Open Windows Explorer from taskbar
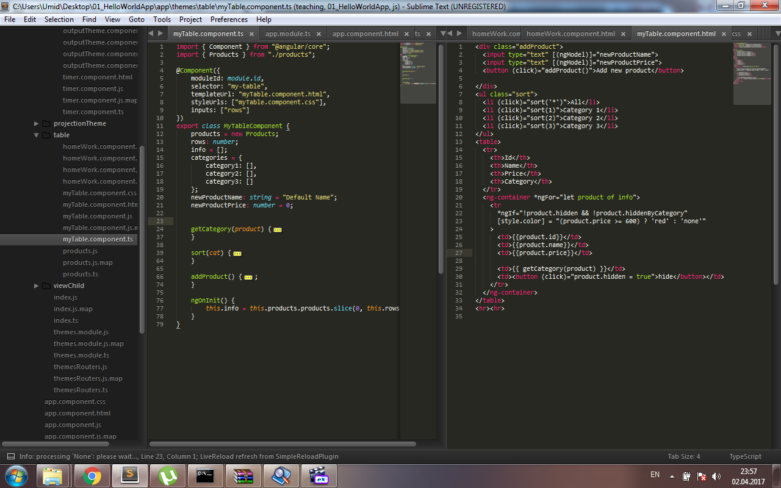 click(x=53, y=475)
